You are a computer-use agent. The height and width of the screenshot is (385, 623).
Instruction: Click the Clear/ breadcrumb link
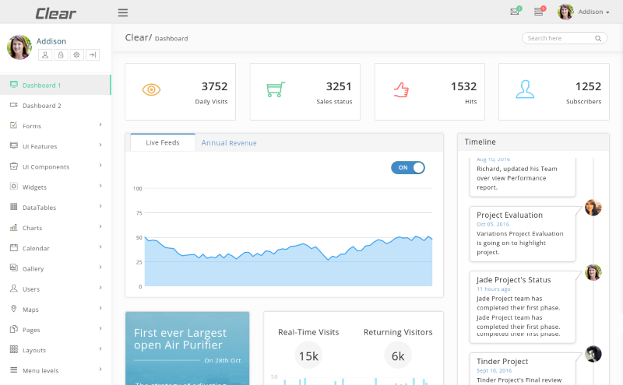tap(139, 37)
